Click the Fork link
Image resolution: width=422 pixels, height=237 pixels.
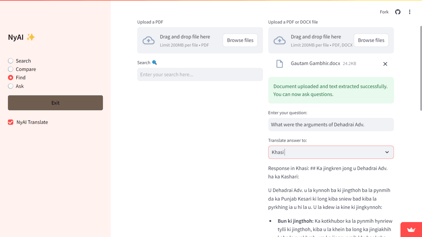tap(384, 12)
